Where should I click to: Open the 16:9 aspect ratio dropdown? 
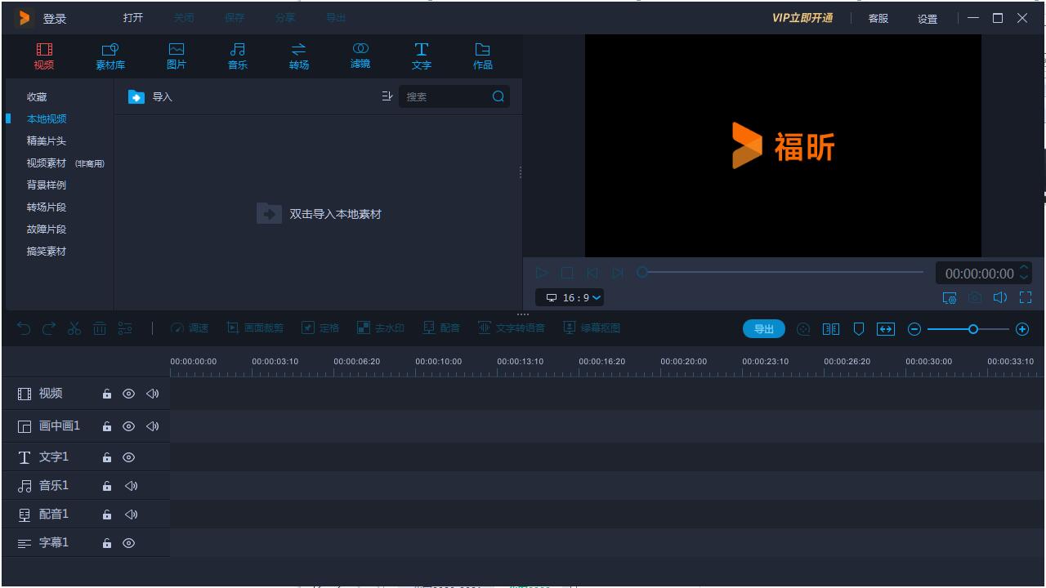point(571,297)
